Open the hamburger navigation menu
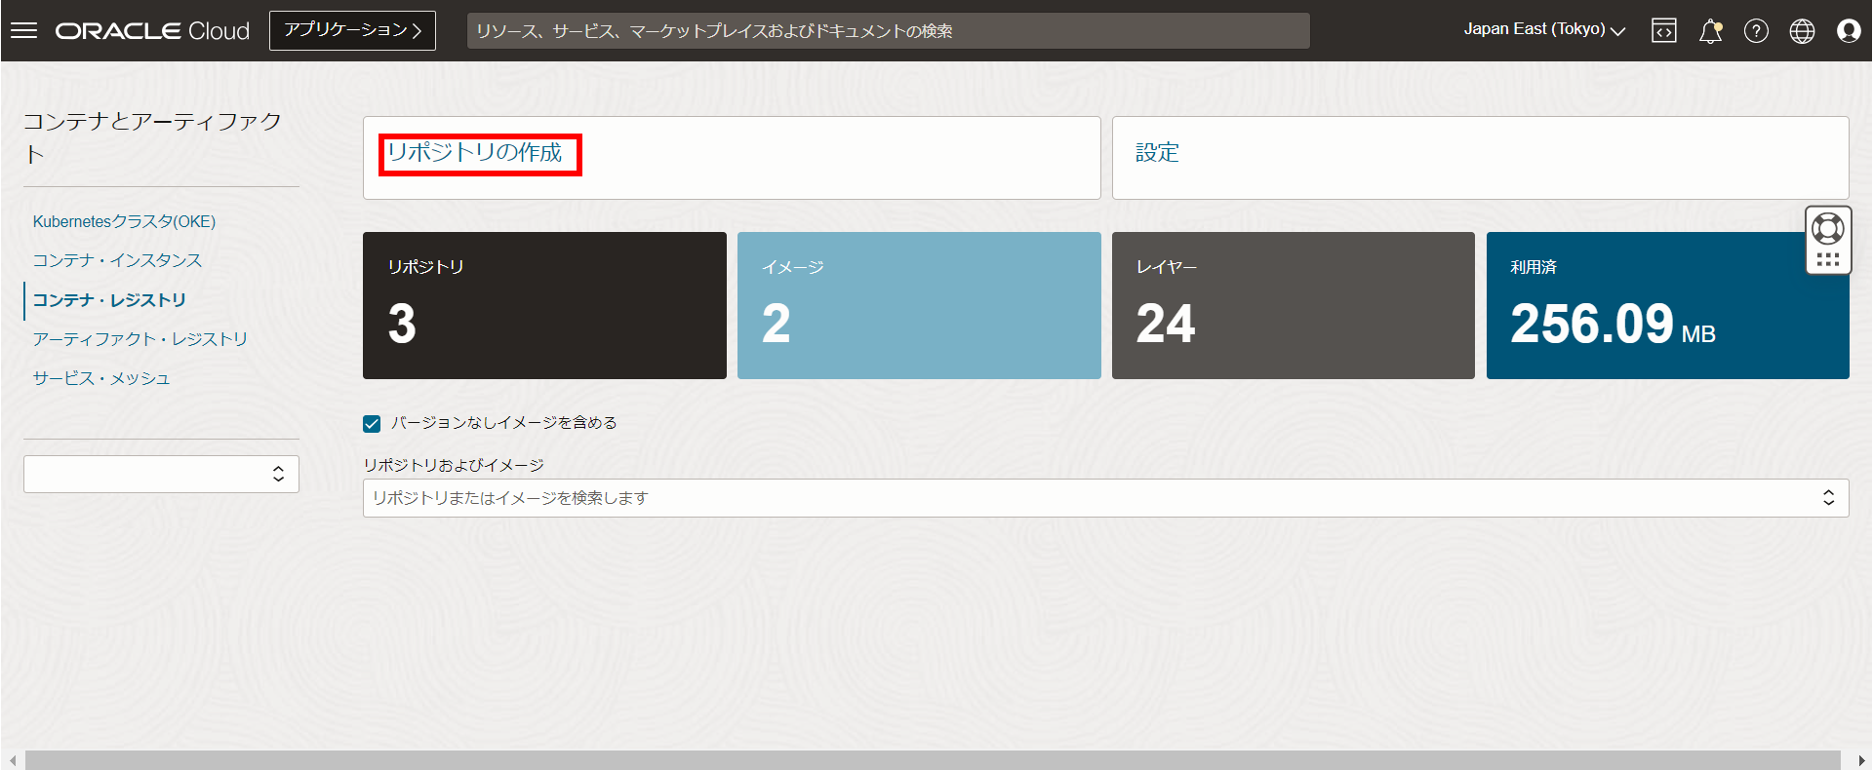The width and height of the screenshot is (1873, 770). click(23, 30)
